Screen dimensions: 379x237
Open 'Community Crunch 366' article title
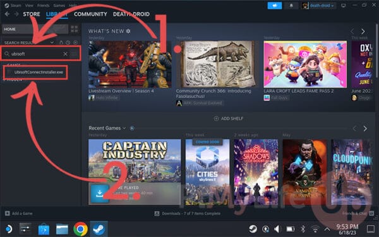[x=214, y=94]
